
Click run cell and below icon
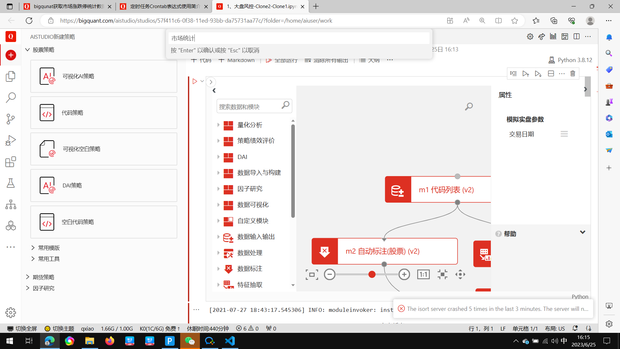(538, 74)
